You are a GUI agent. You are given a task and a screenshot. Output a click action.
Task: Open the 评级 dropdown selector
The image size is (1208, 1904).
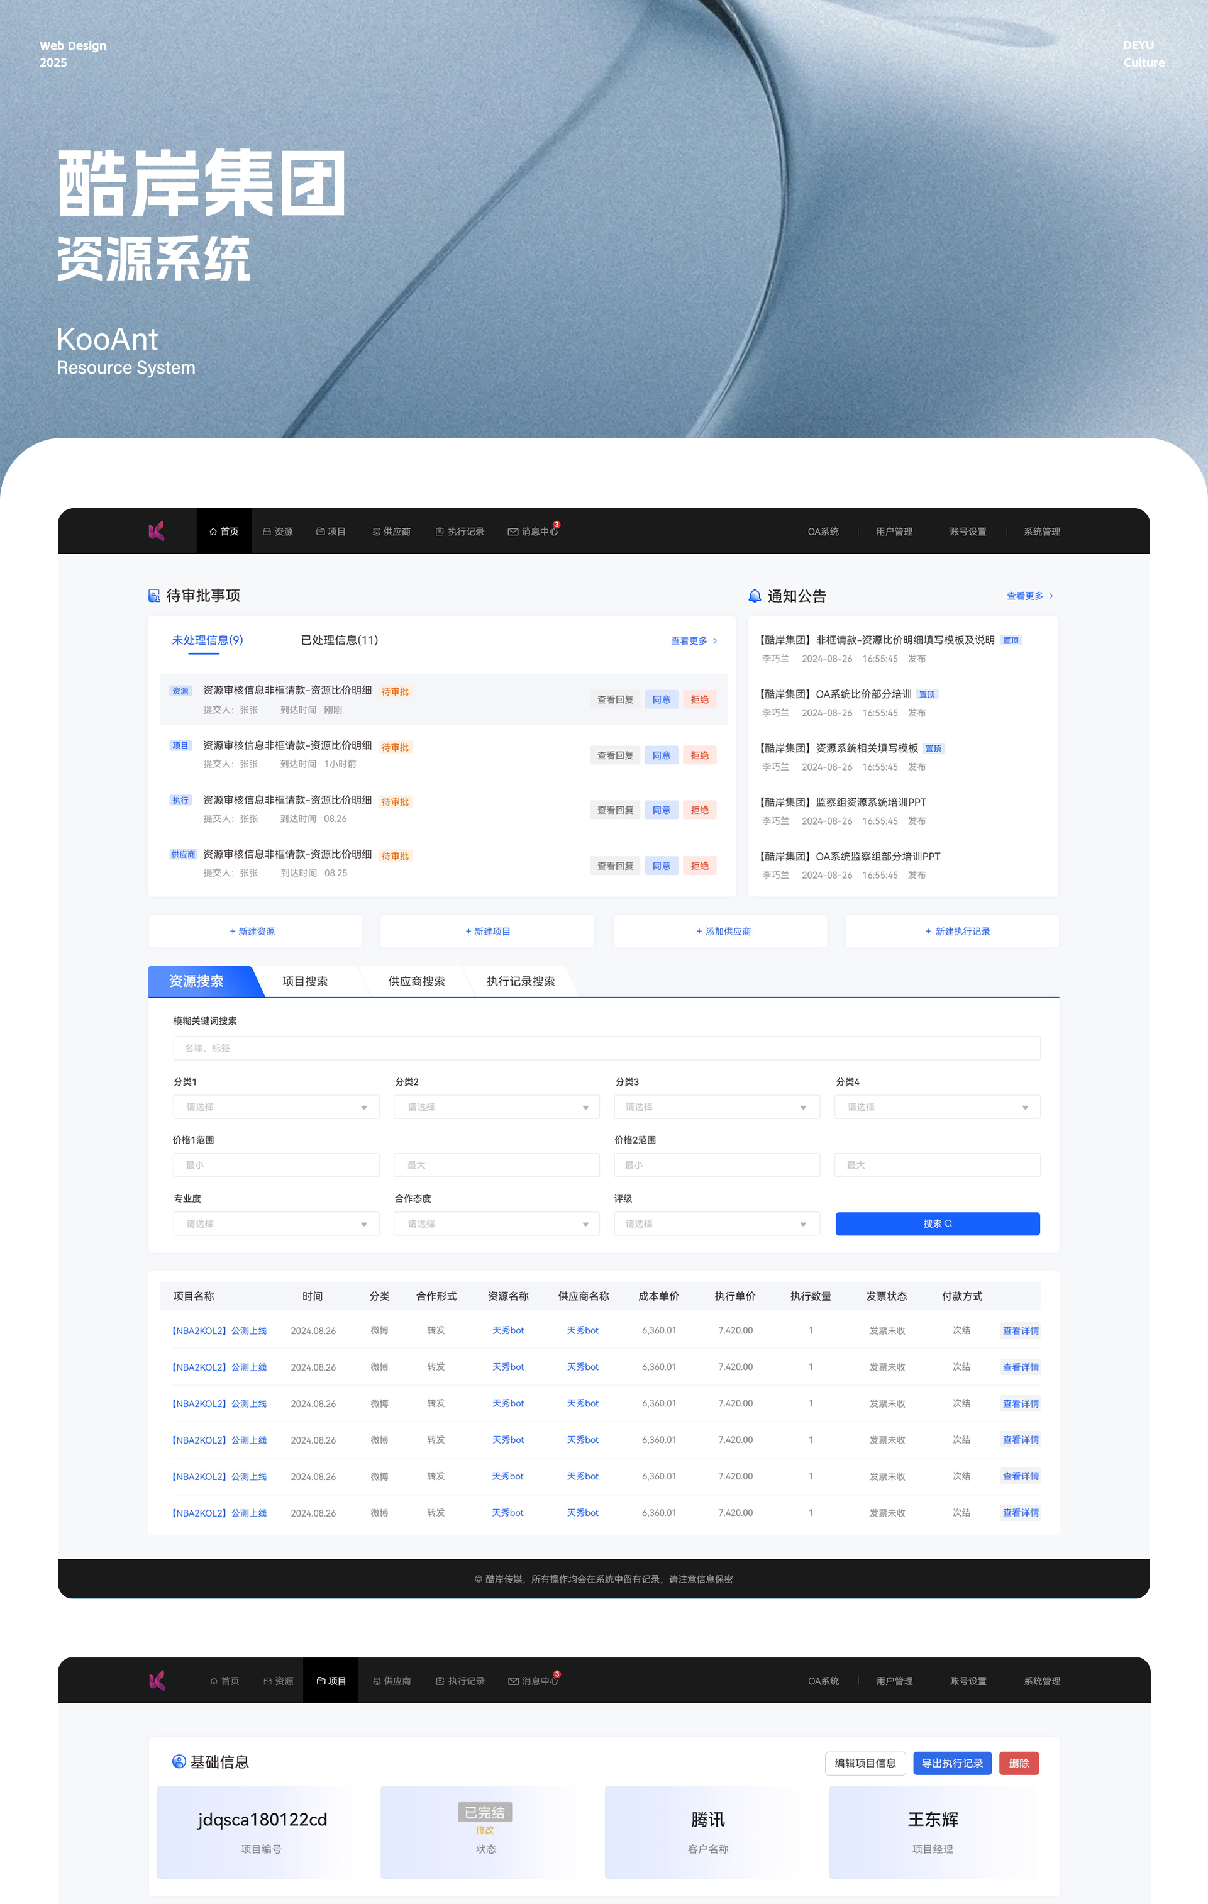coord(716,1224)
